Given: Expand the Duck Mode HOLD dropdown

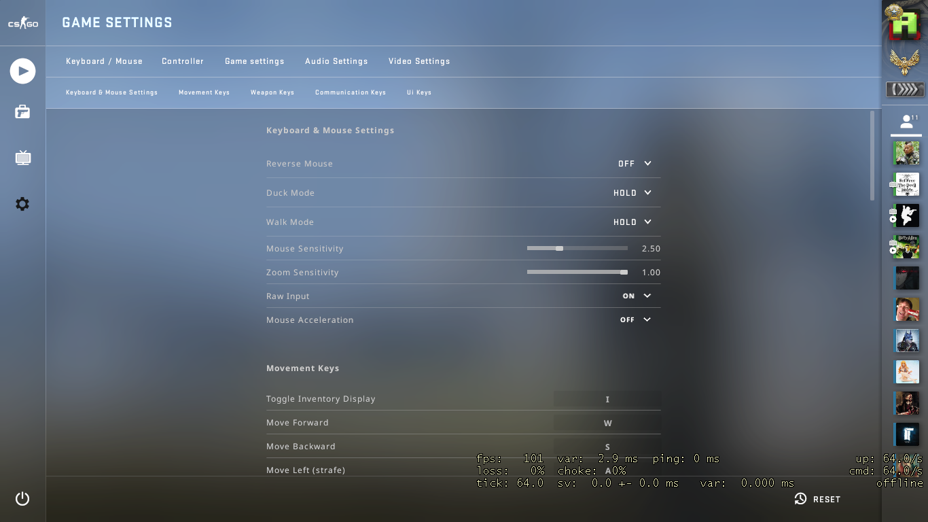Looking at the screenshot, I should tap(632, 193).
